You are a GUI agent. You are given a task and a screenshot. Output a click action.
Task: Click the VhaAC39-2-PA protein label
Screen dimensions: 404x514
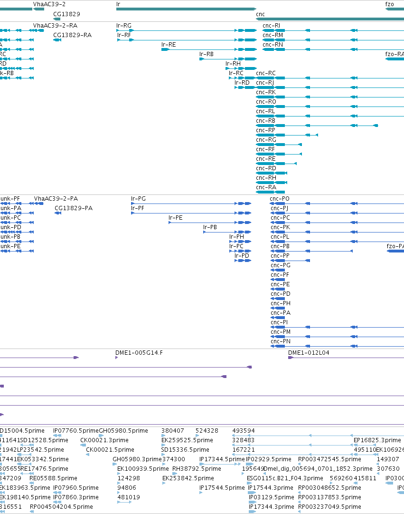56,199
